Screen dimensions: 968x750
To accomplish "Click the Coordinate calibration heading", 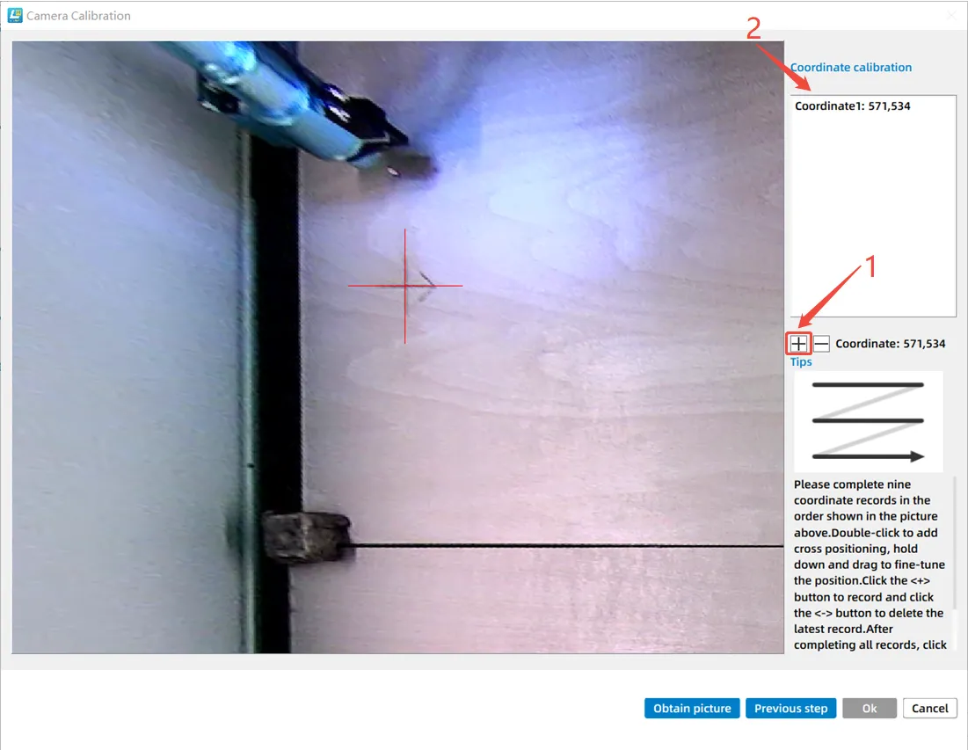I will coord(850,68).
